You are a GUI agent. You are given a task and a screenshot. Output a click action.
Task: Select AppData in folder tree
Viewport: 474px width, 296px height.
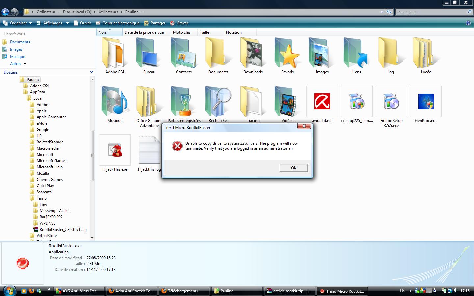37,92
